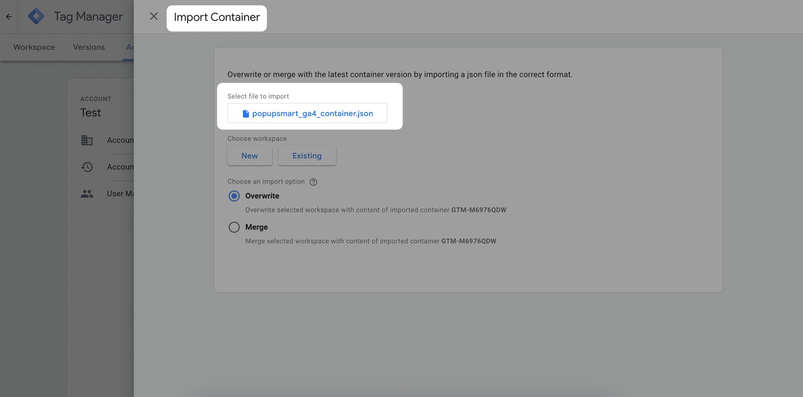Select the Merge radio button
The width and height of the screenshot is (803, 397).
click(x=234, y=227)
